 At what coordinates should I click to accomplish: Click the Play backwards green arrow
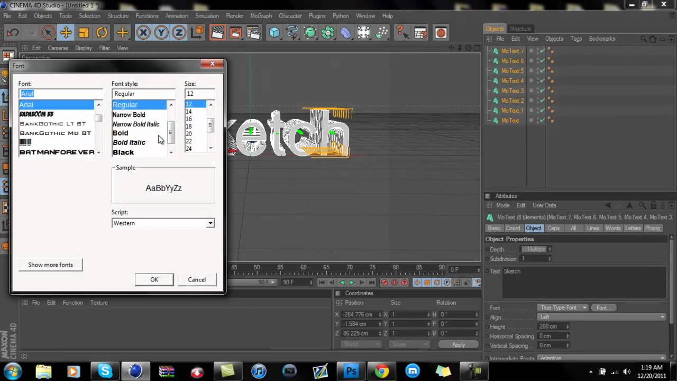coord(342,283)
